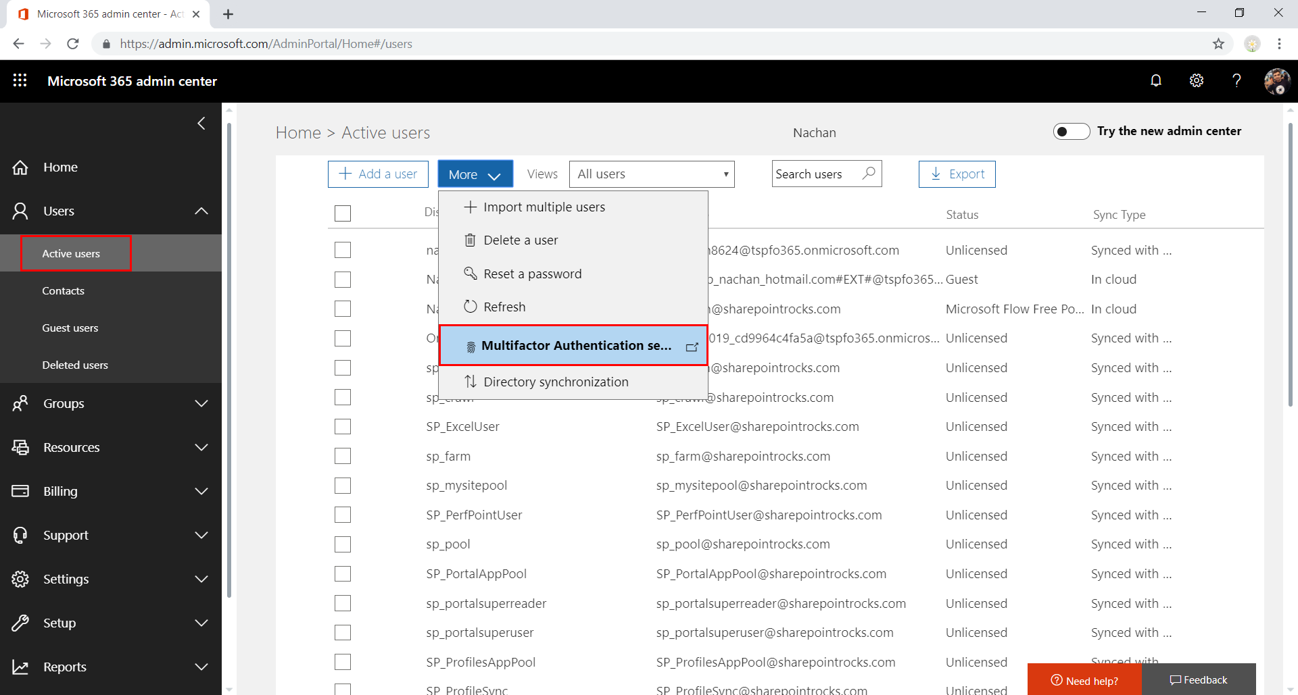The width and height of the screenshot is (1298, 695).
Task: Tick the sp_farm user checkbox
Action: tap(343, 457)
